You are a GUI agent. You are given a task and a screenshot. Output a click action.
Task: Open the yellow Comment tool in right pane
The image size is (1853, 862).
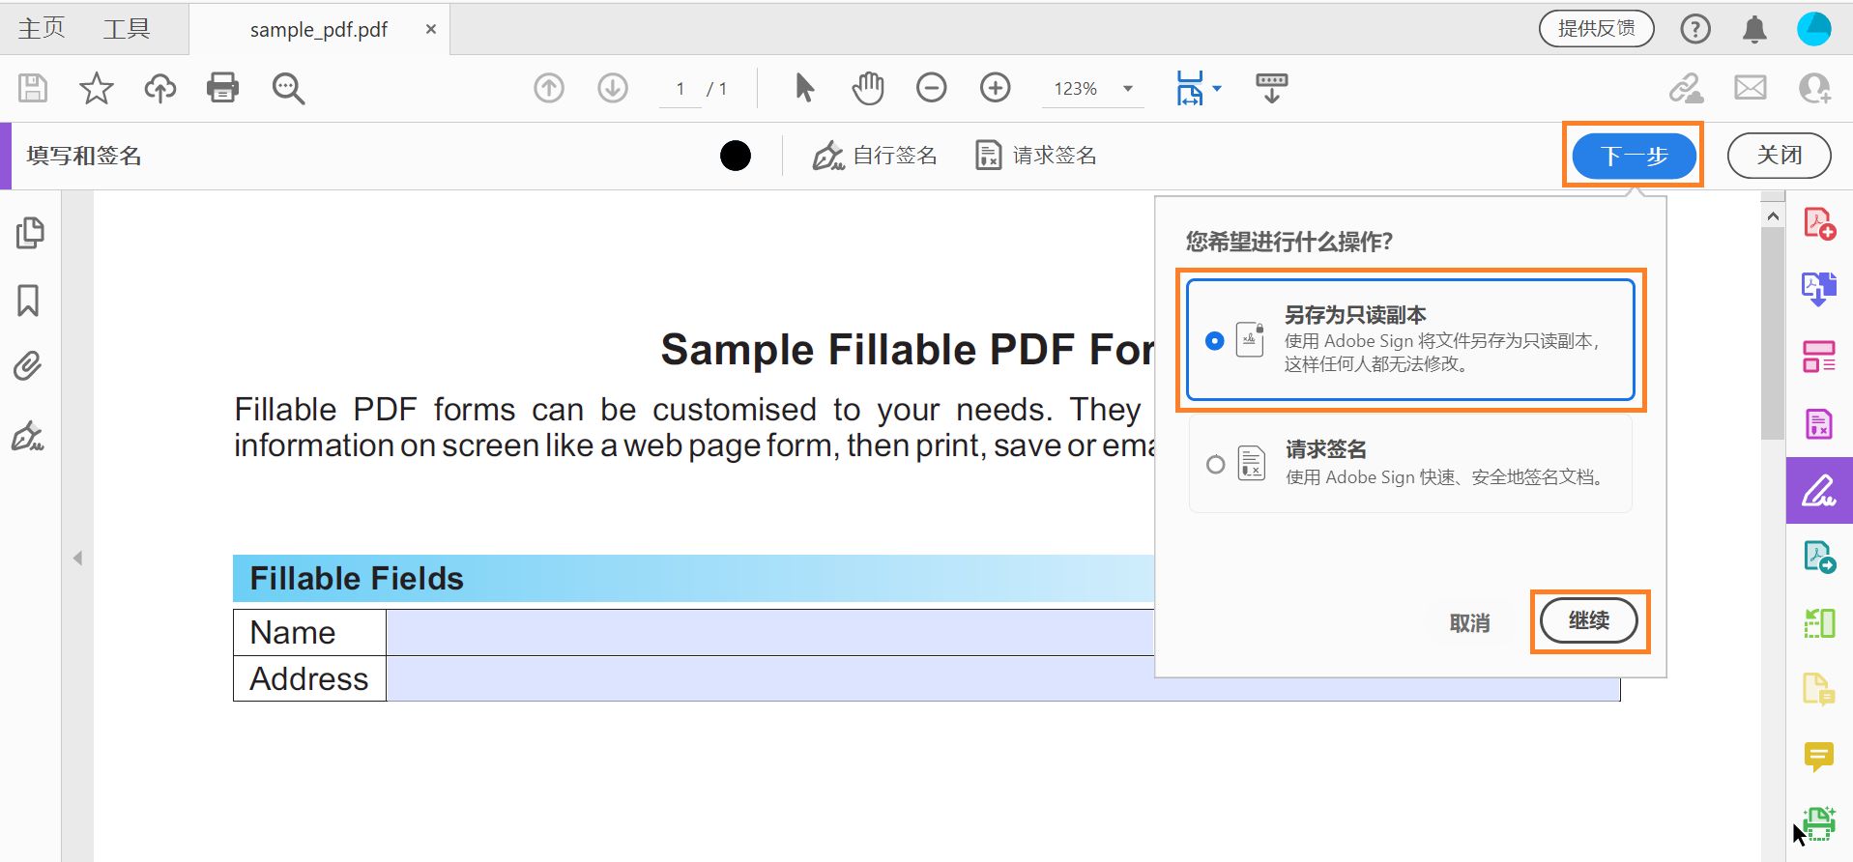(1819, 756)
